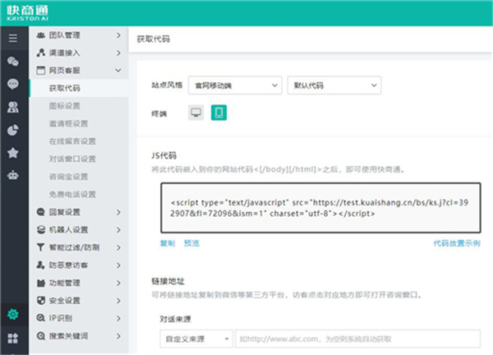This screenshot has height=355, width=493.
Task: Expand the 团队管理 menu section
Action: 78,36
